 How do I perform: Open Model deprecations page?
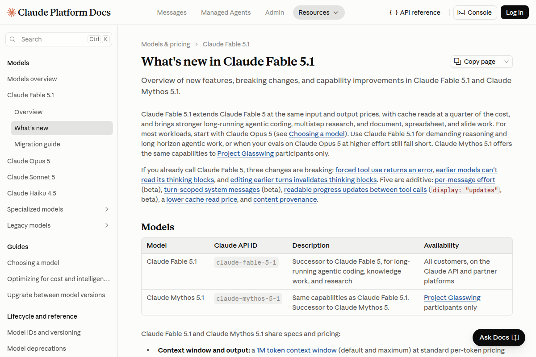click(37, 349)
